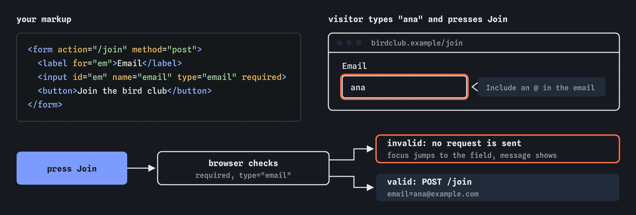
Task: Click the Email input field containing "ana"
Action: tap(404, 87)
